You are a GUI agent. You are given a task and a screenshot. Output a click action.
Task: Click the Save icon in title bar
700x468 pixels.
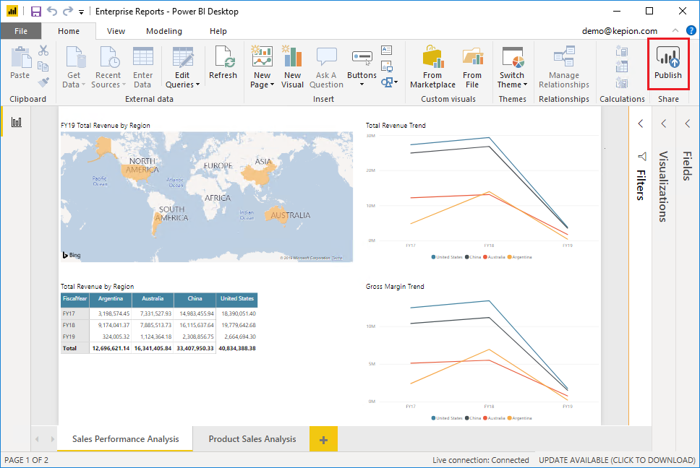coord(35,11)
